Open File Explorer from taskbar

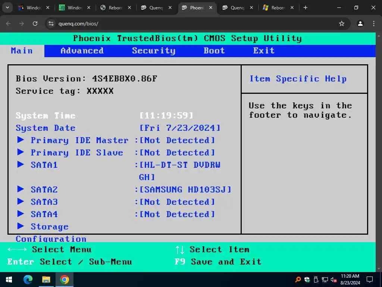click(46, 280)
